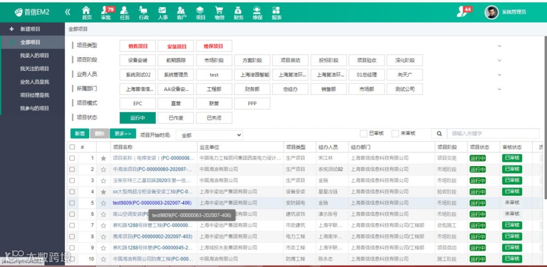Open 审批 approvals icon with 79 badge
Screen dimensions: 547x267
point(106,13)
